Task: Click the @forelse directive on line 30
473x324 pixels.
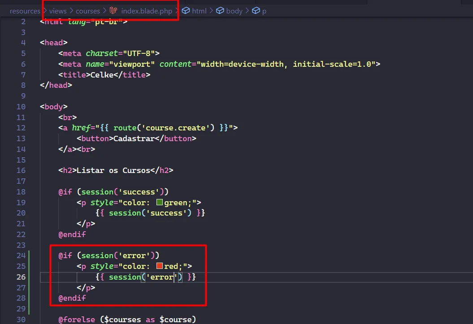Action: (77, 320)
